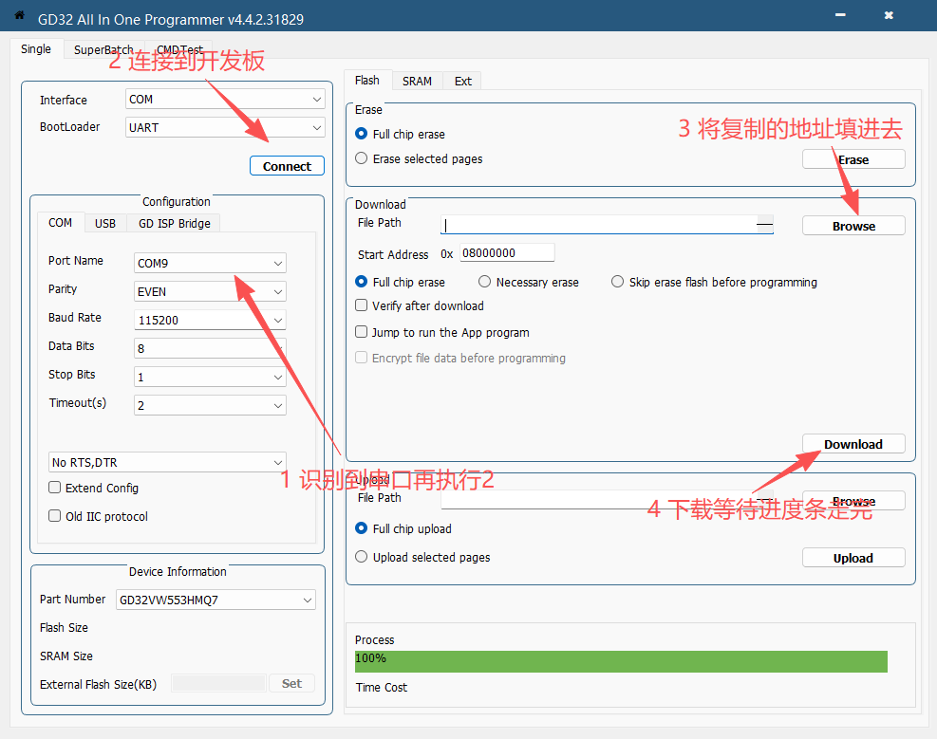
Task: Click the app home icon in title bar
Action: coord(19,16)
